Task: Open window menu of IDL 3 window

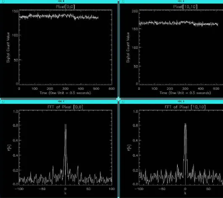Action: 123,102
